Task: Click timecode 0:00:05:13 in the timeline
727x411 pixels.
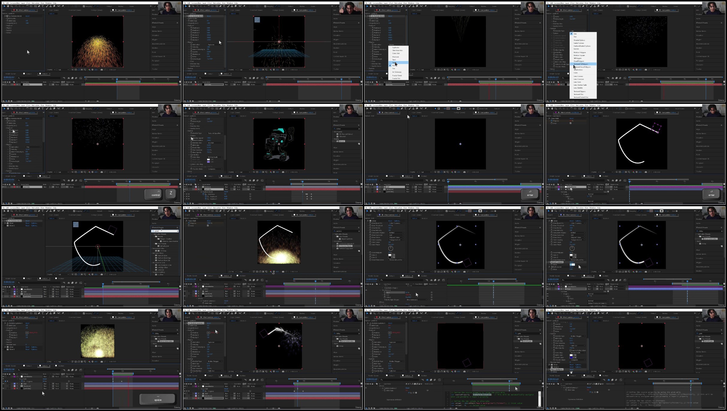Action: (x=553, y=78)
